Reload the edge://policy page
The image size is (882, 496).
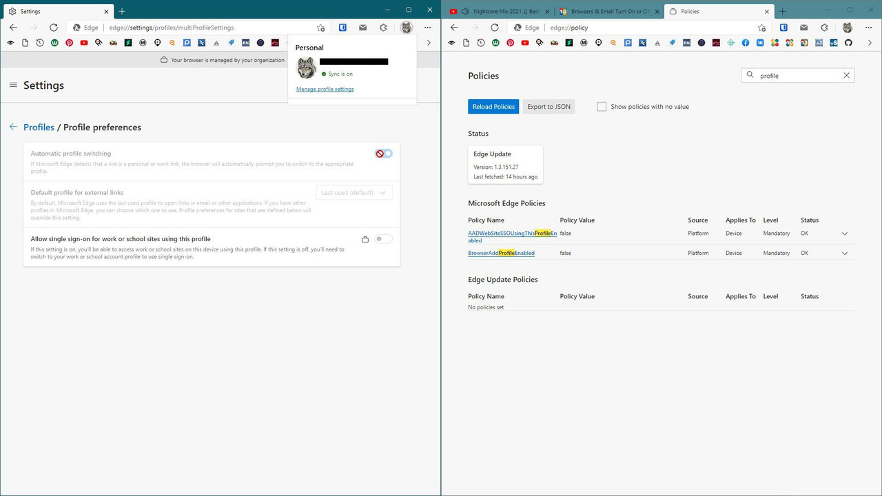tap(495, 28)
